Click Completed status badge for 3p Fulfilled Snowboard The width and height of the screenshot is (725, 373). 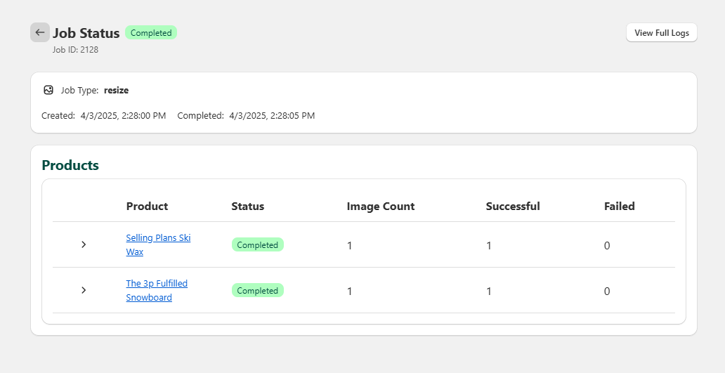[x=257, y=290]
